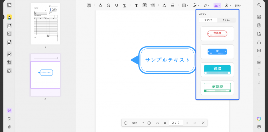Open the Bookmarks panel icon

tap(9, 119)
